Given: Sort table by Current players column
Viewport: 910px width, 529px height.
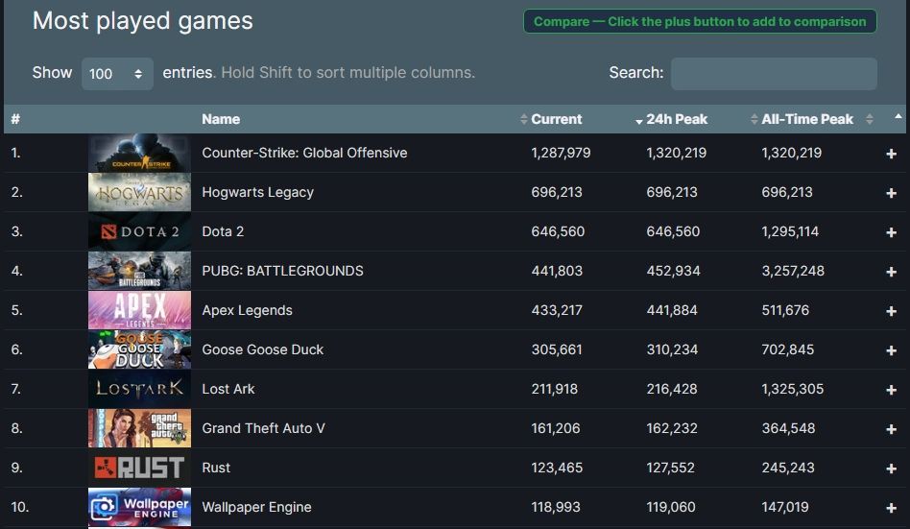Looking at the screenshot, I should click(556, 119).
